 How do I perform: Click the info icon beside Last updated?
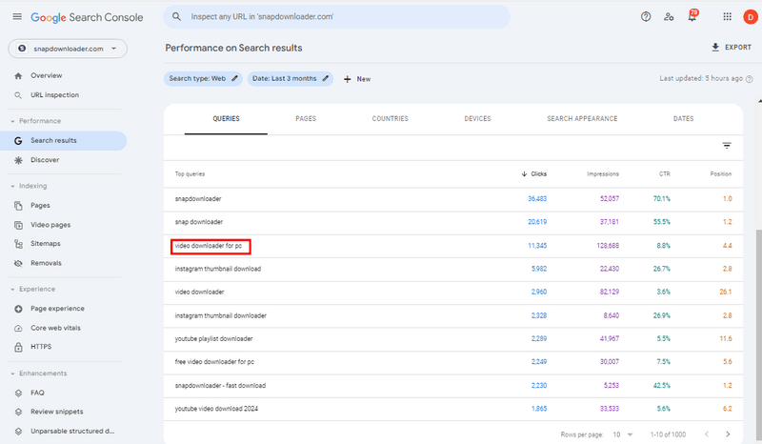pyautogui.click(x=749, y=79)
